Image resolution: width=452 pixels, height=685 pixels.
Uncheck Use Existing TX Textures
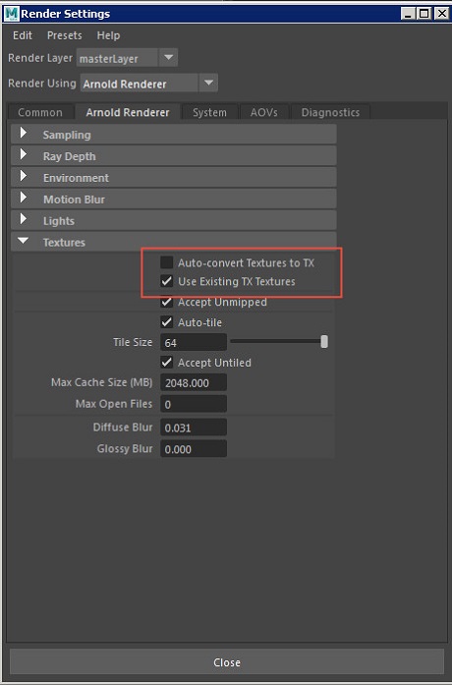tap(166, 281)
